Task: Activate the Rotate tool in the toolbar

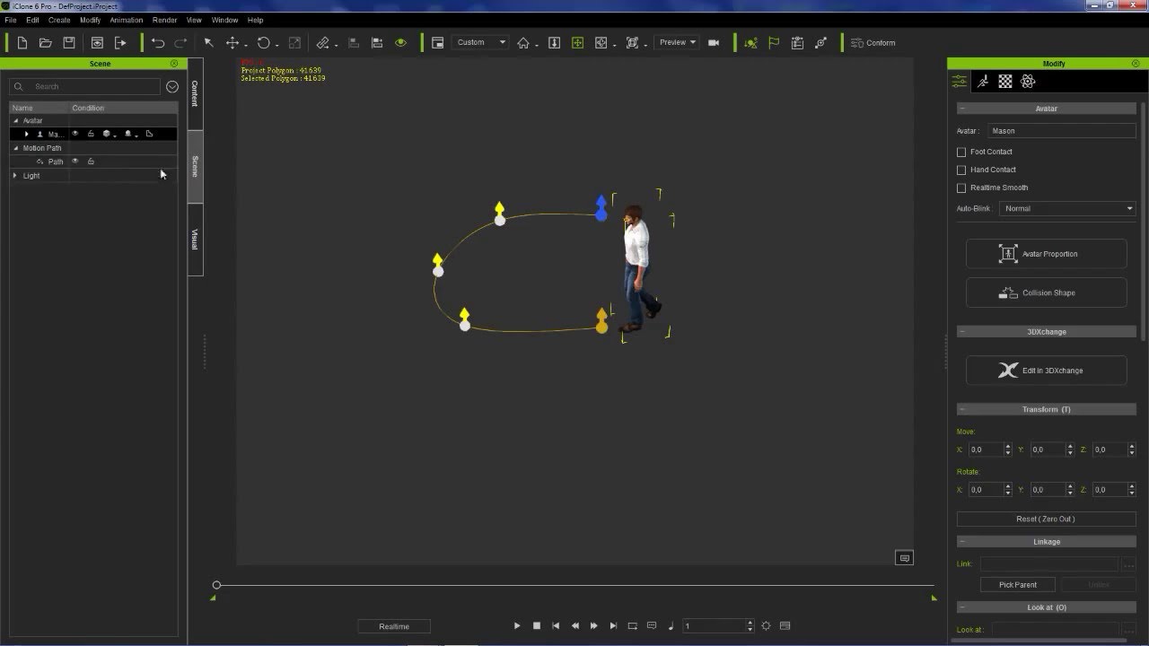Action: pos(264,42)
